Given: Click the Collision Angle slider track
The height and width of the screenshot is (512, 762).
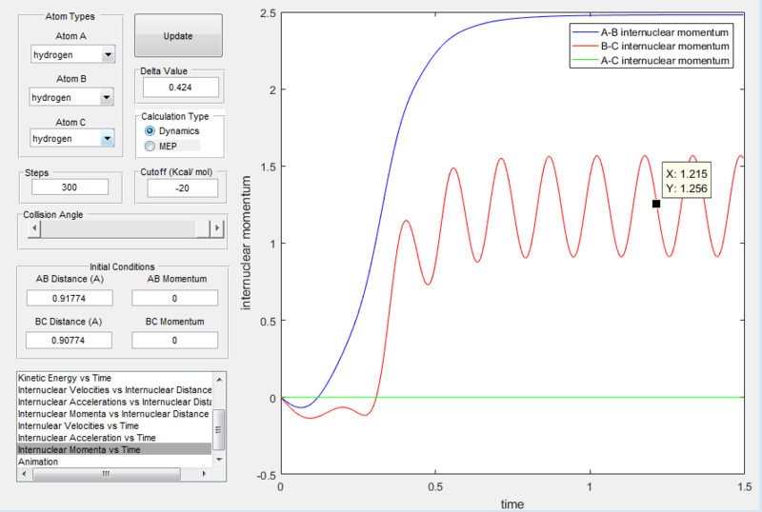Looking at the screenshot, I should [118, 227].
